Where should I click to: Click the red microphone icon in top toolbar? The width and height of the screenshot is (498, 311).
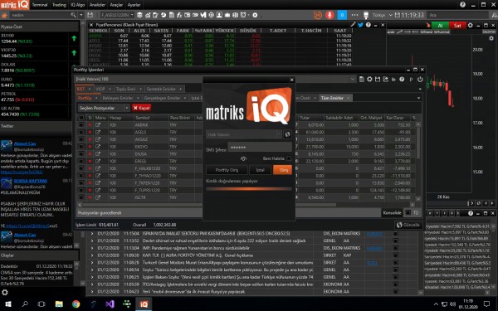330,15
